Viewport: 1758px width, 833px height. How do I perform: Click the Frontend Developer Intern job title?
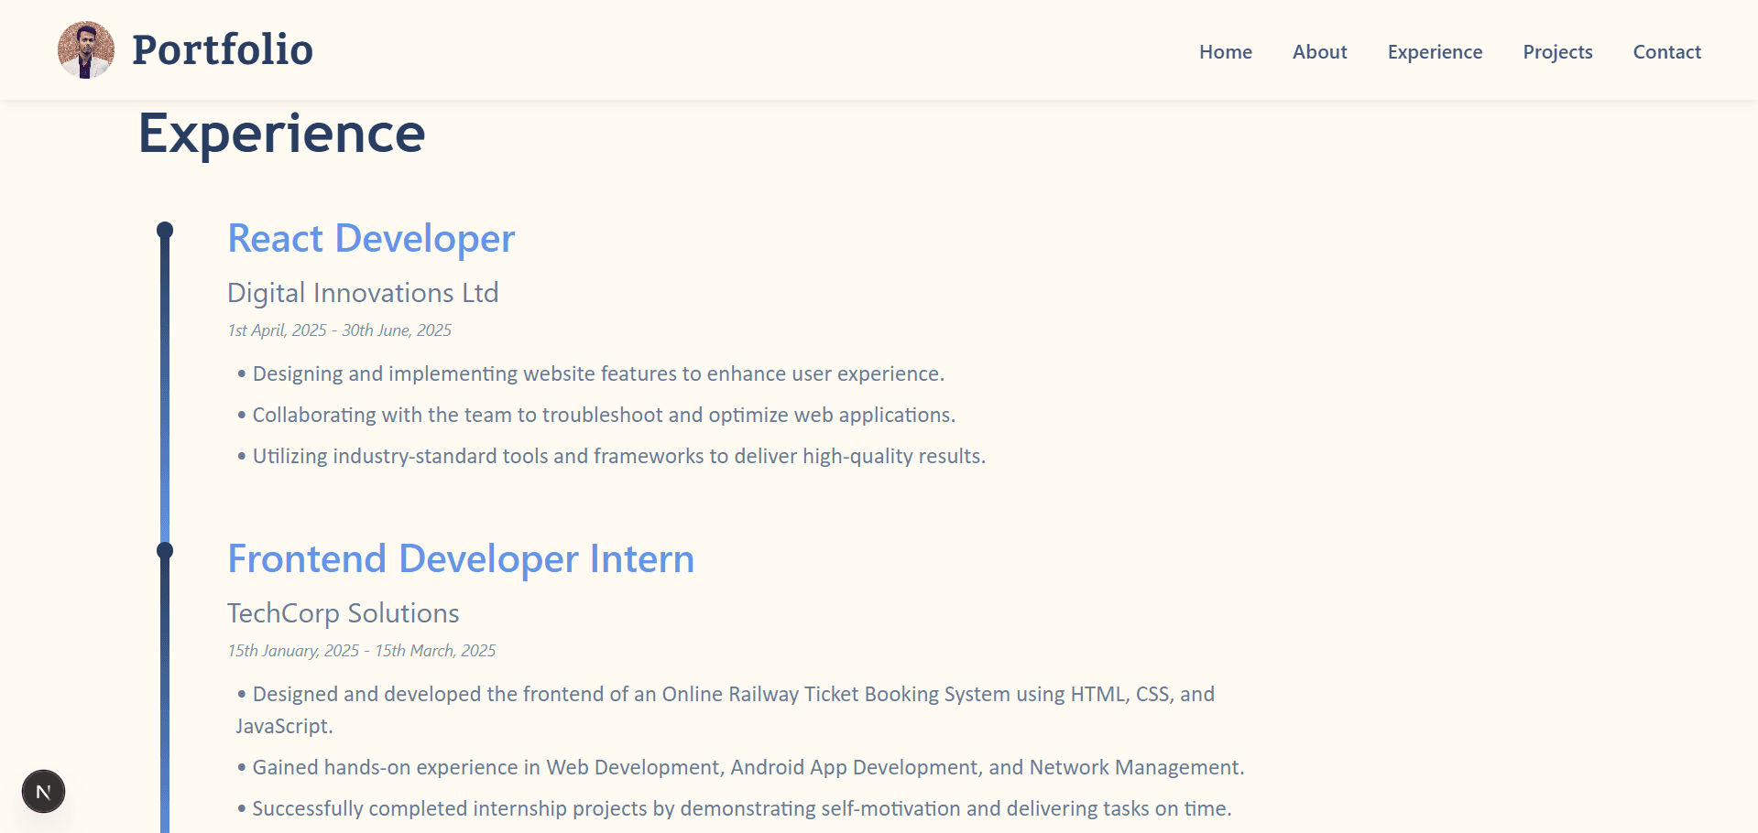[x=461, y=558]
